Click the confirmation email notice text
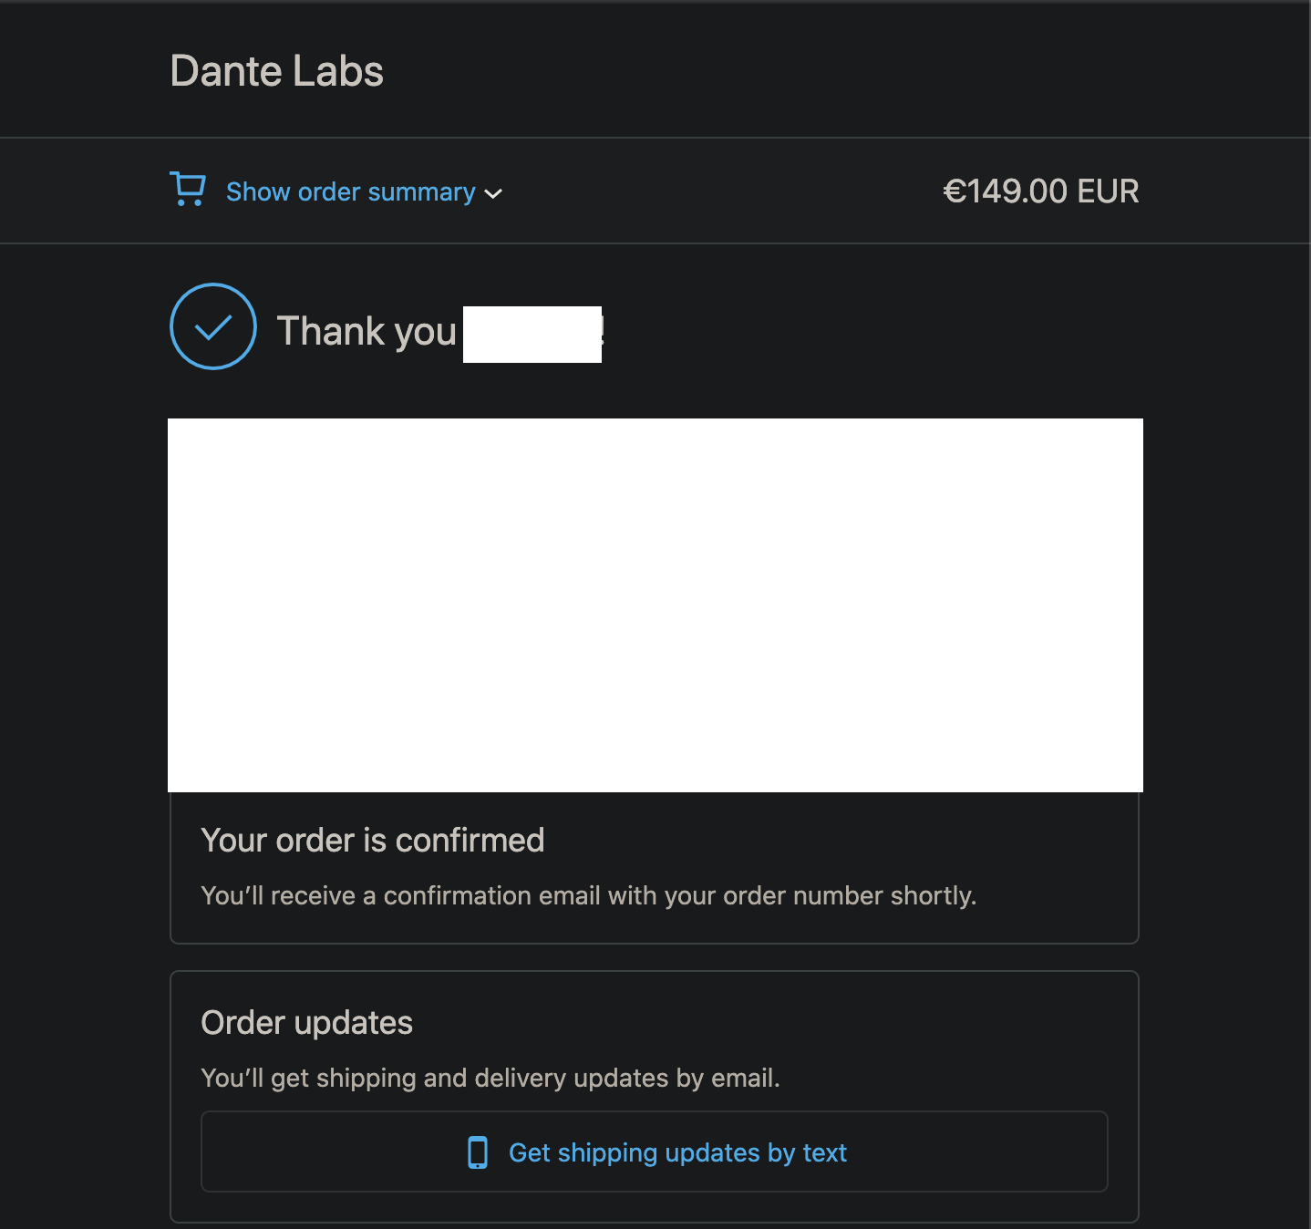The image size is (1311, 1229). coord(589,895)
